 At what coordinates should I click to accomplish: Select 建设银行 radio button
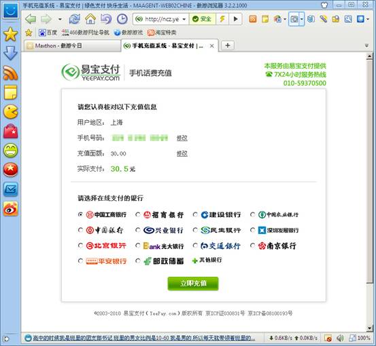195,214
